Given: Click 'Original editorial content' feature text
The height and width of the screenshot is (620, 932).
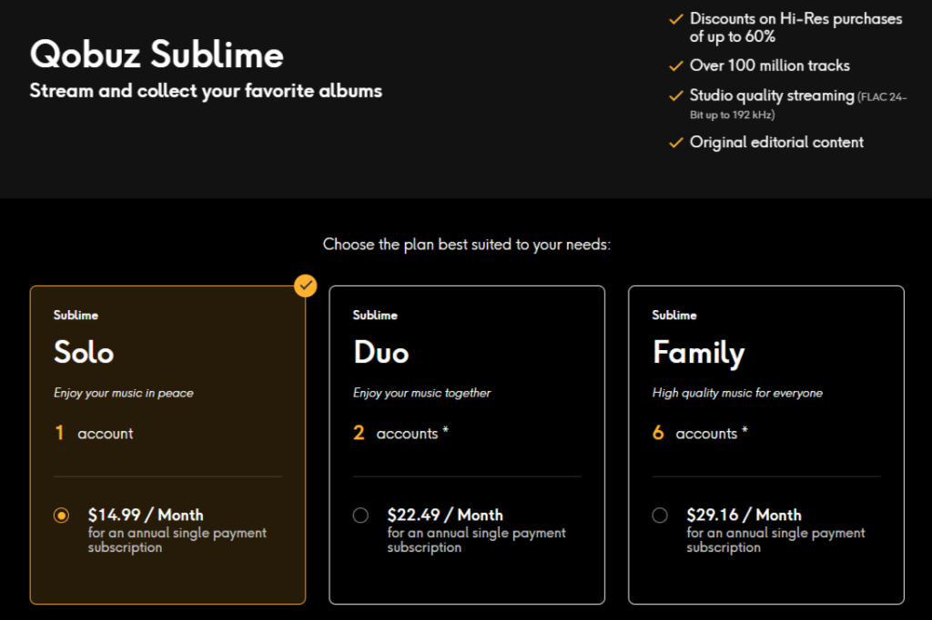Looking at the screenshot, I should pyautogui.click(x=776, y=143).
